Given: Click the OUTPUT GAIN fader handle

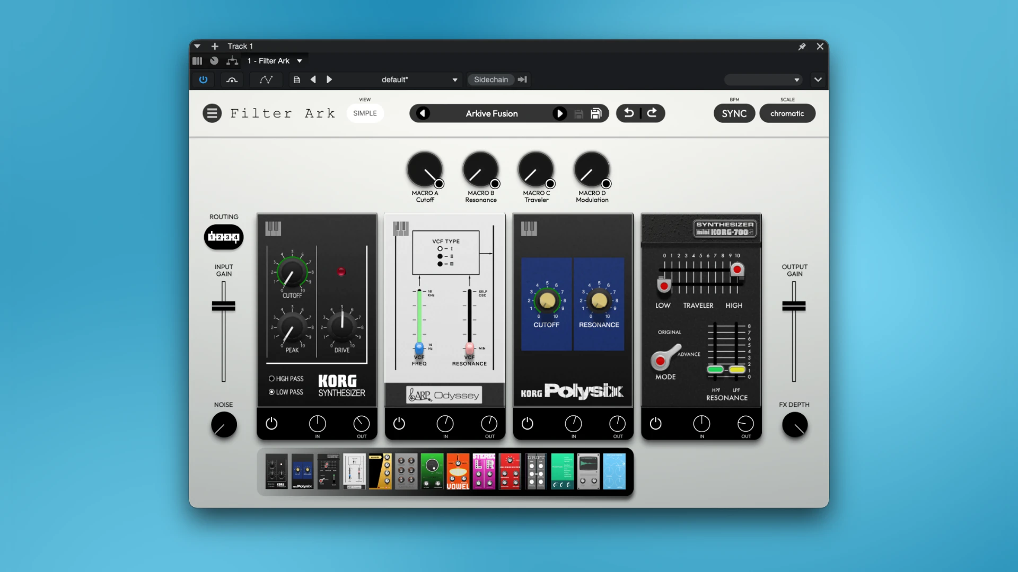Looking at the screenshot, I should click(x=794, y=306).
